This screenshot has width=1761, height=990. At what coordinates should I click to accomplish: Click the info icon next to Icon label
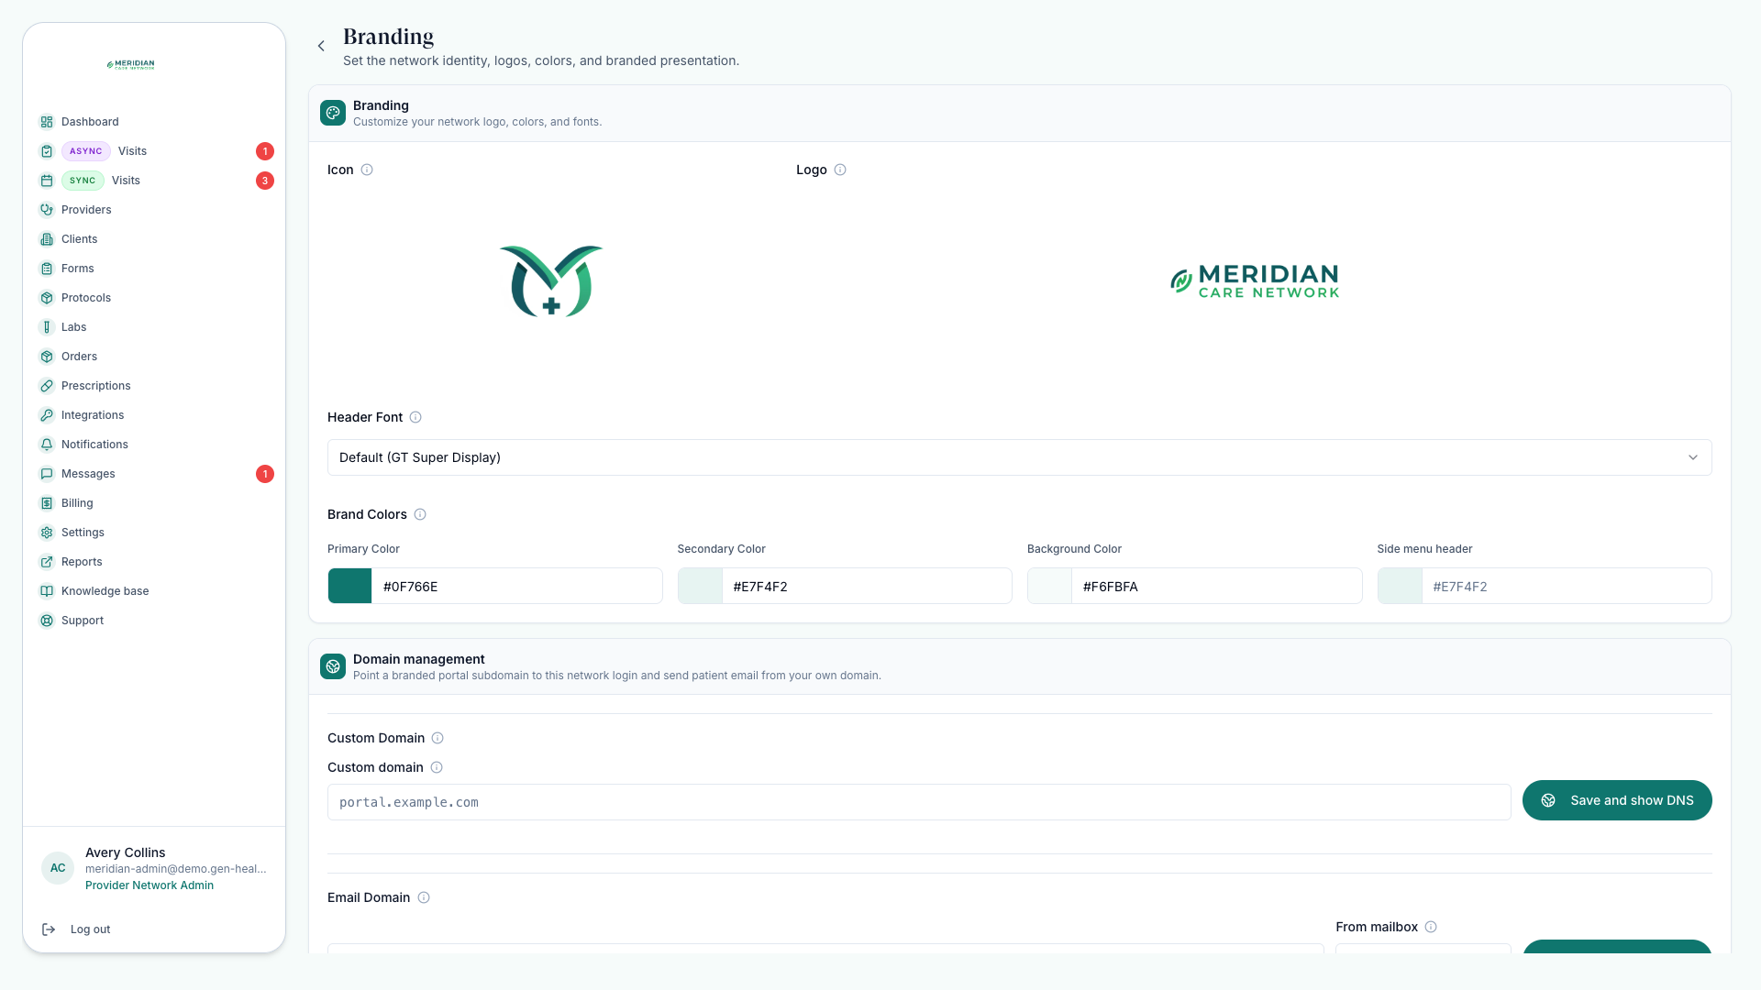(x=367, y=170)
